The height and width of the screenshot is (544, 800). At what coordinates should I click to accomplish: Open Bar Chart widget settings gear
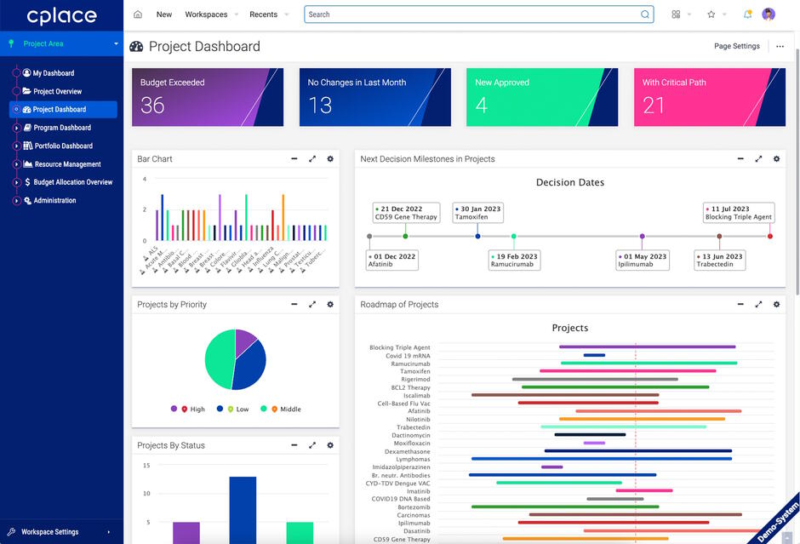point(330,159)
